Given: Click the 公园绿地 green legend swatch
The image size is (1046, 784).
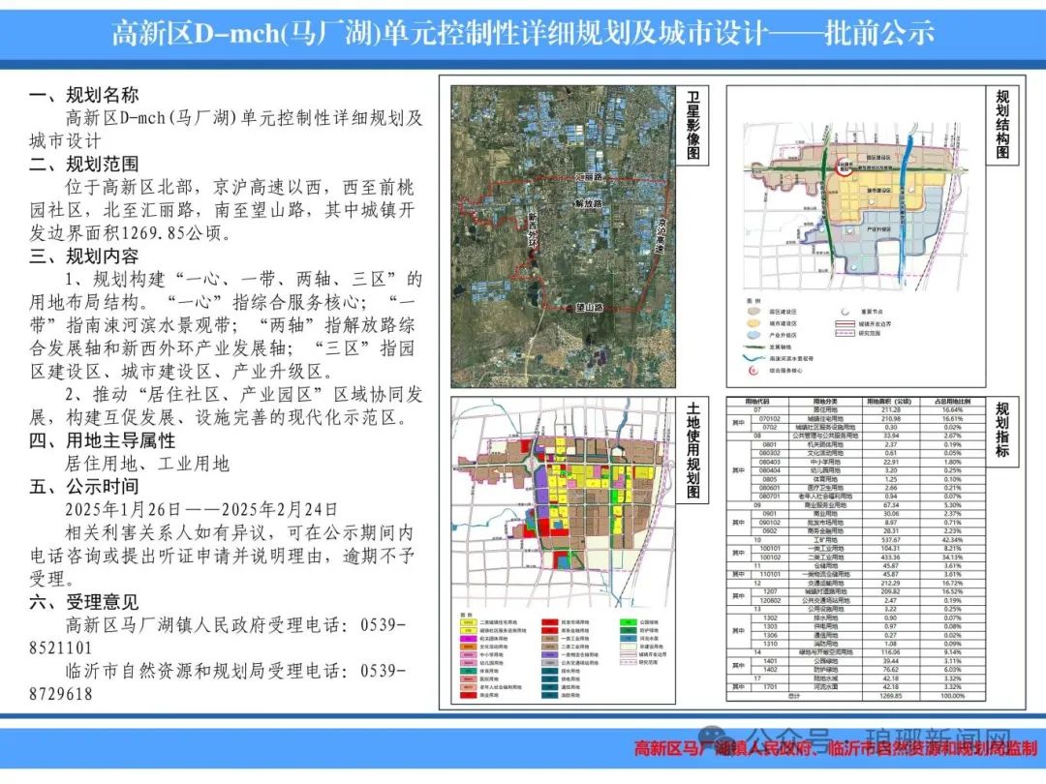Looking at the screenshot, I should coord(627,620).
